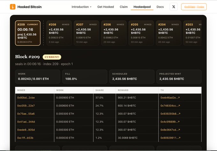Go to the Get Hooked page

(106, 7)
